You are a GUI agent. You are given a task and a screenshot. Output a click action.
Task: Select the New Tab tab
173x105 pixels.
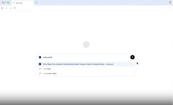click(x=23, y=3)
